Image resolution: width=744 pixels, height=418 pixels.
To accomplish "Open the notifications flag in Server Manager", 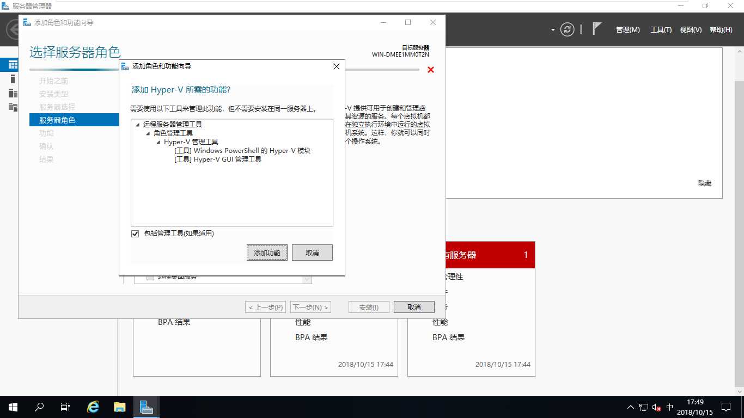I will [x=597, y=29].
